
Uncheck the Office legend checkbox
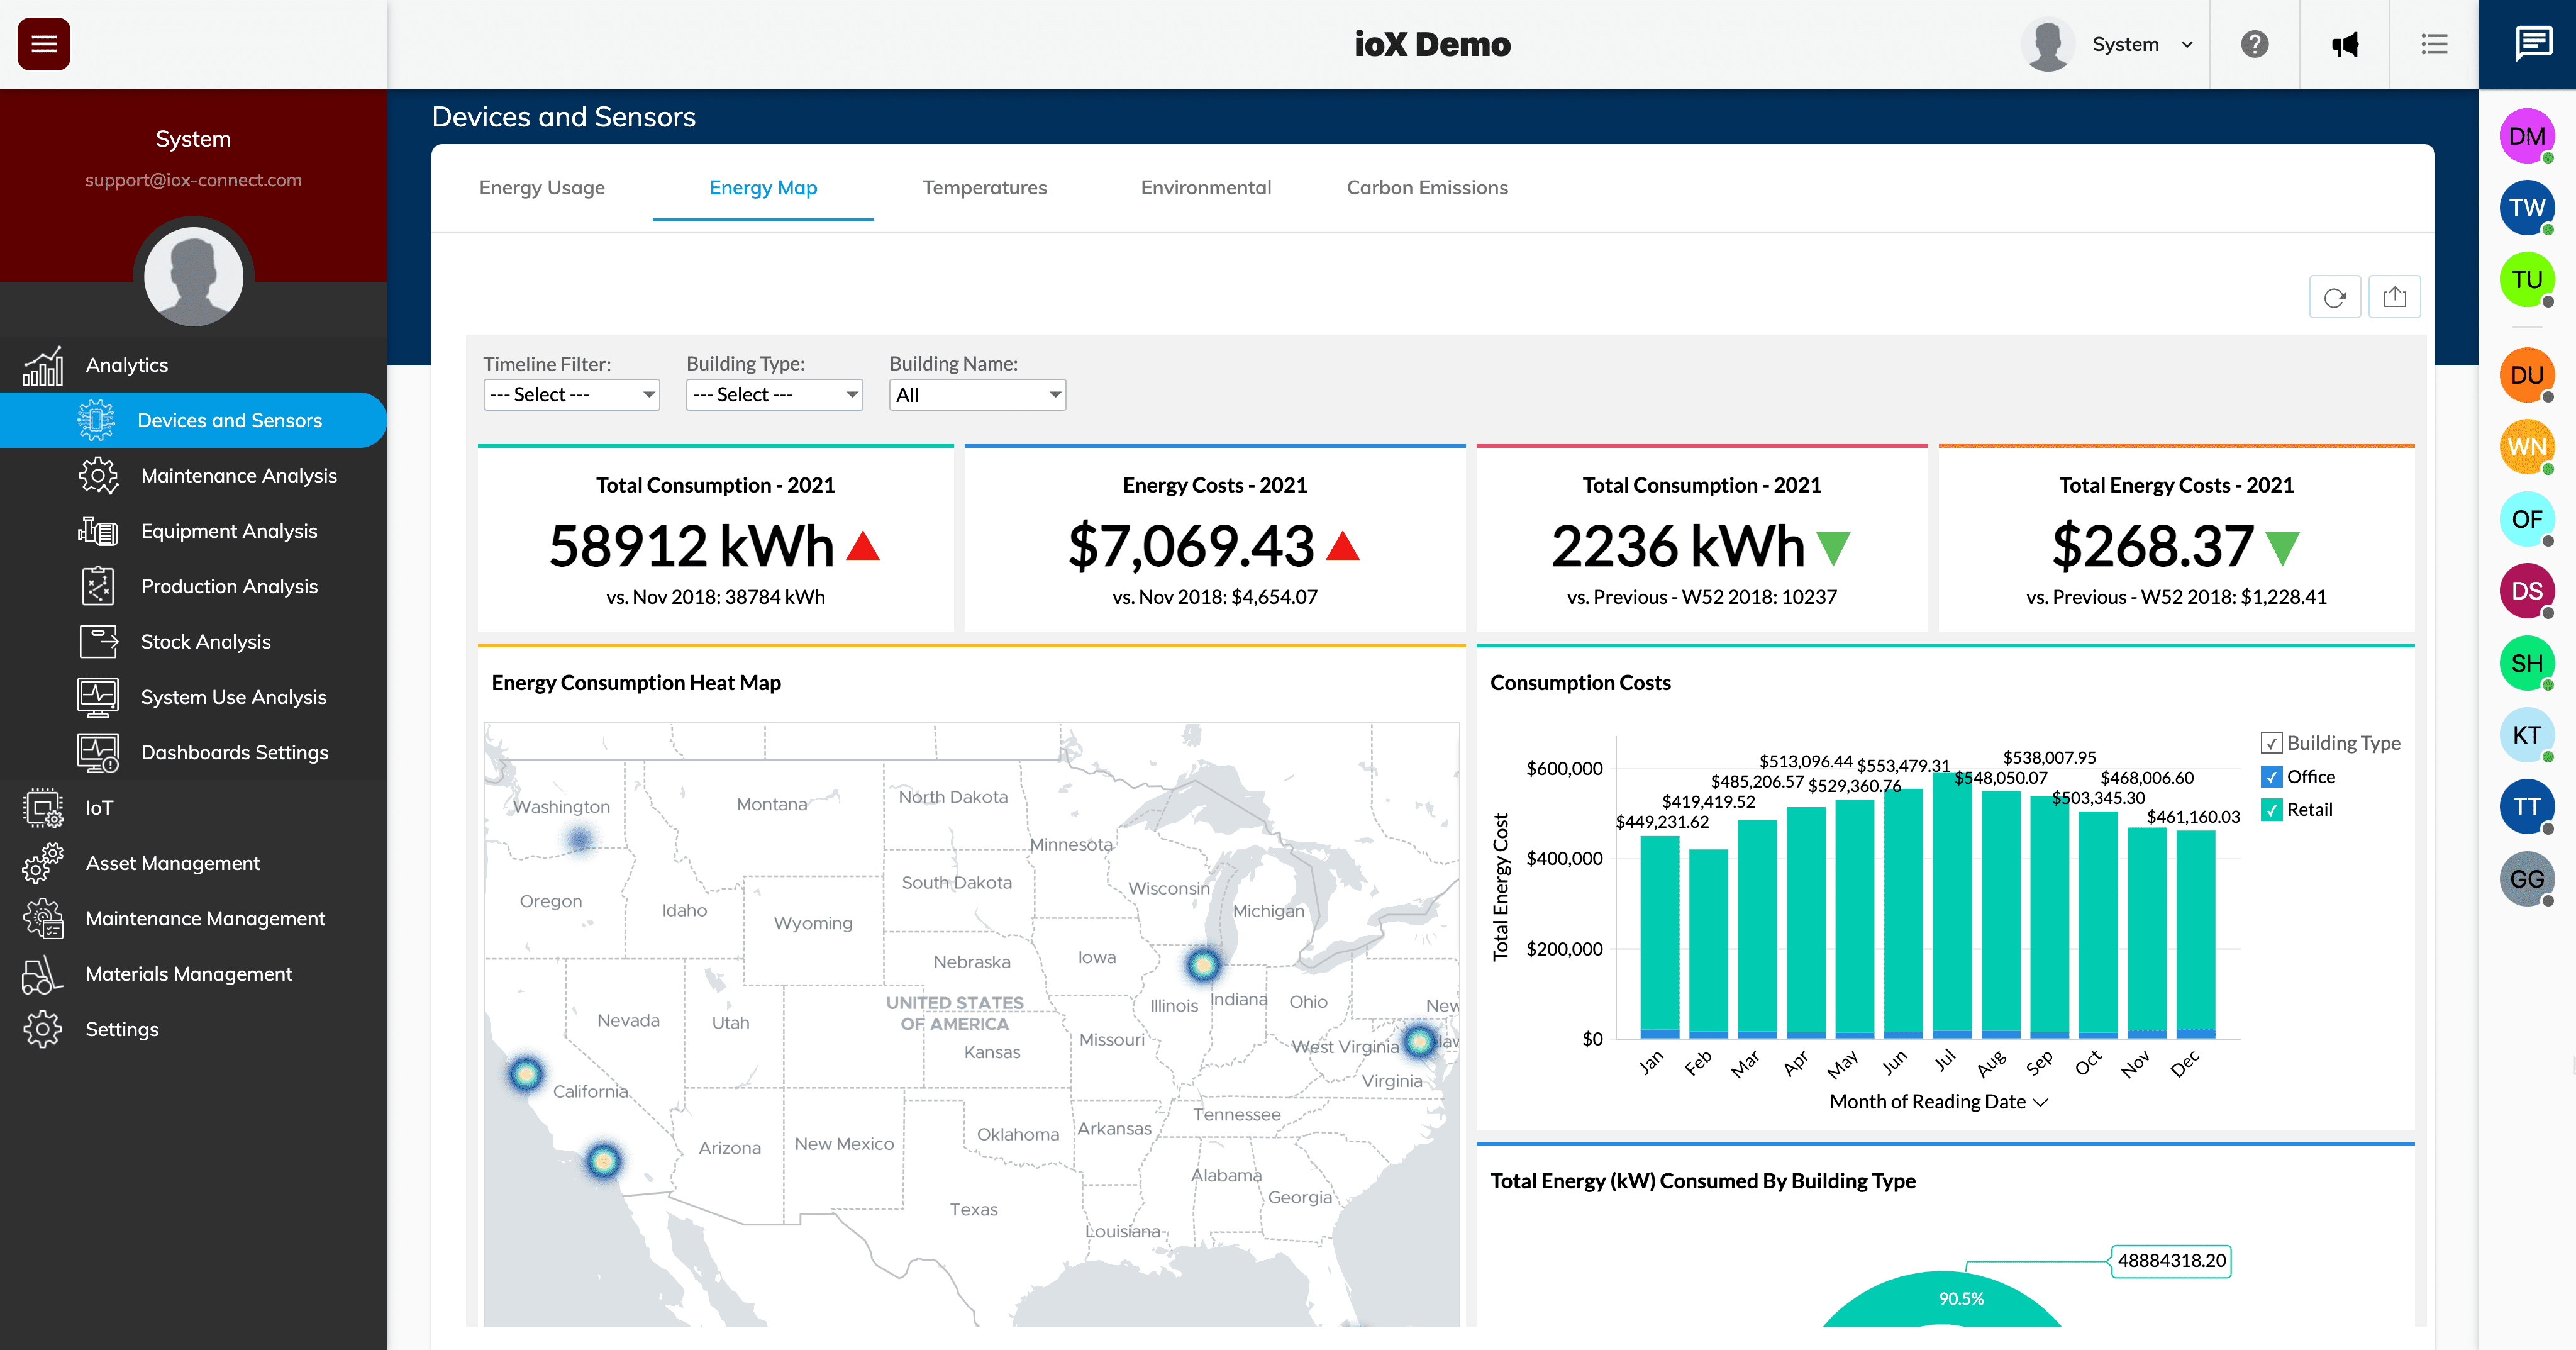click(2271, 777)
